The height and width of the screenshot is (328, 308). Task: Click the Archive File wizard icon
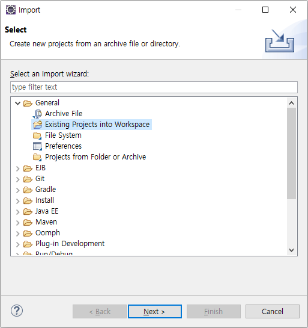37,114
